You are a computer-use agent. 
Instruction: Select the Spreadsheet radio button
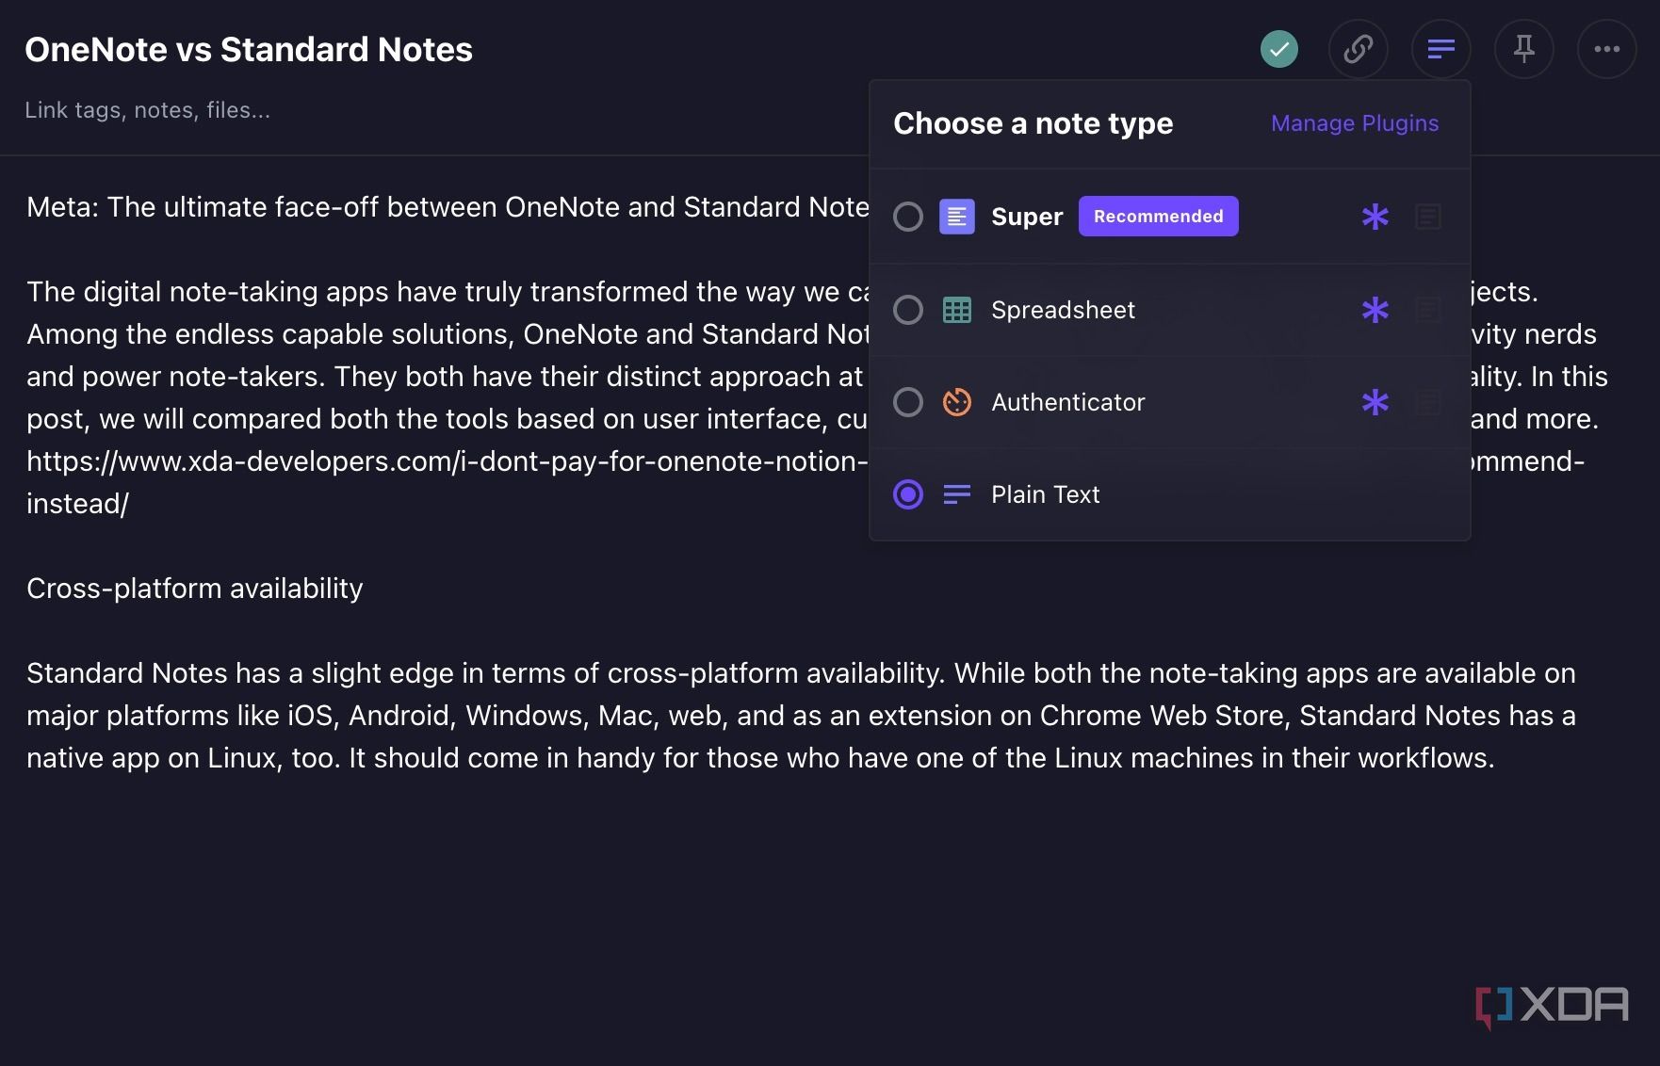pos(908,310)
